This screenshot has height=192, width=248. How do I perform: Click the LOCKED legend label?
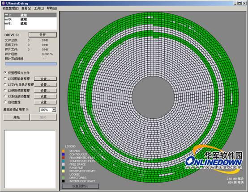[x=75, y=175]
